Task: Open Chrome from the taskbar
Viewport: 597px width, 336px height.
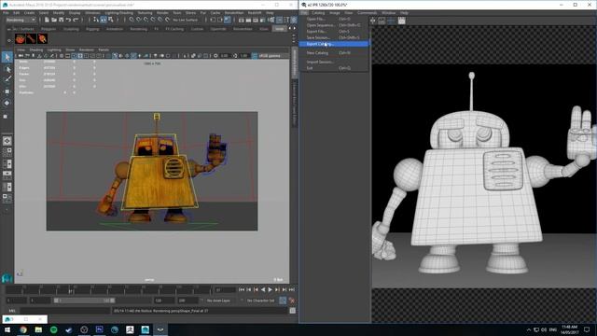Action: coord(23,329)
